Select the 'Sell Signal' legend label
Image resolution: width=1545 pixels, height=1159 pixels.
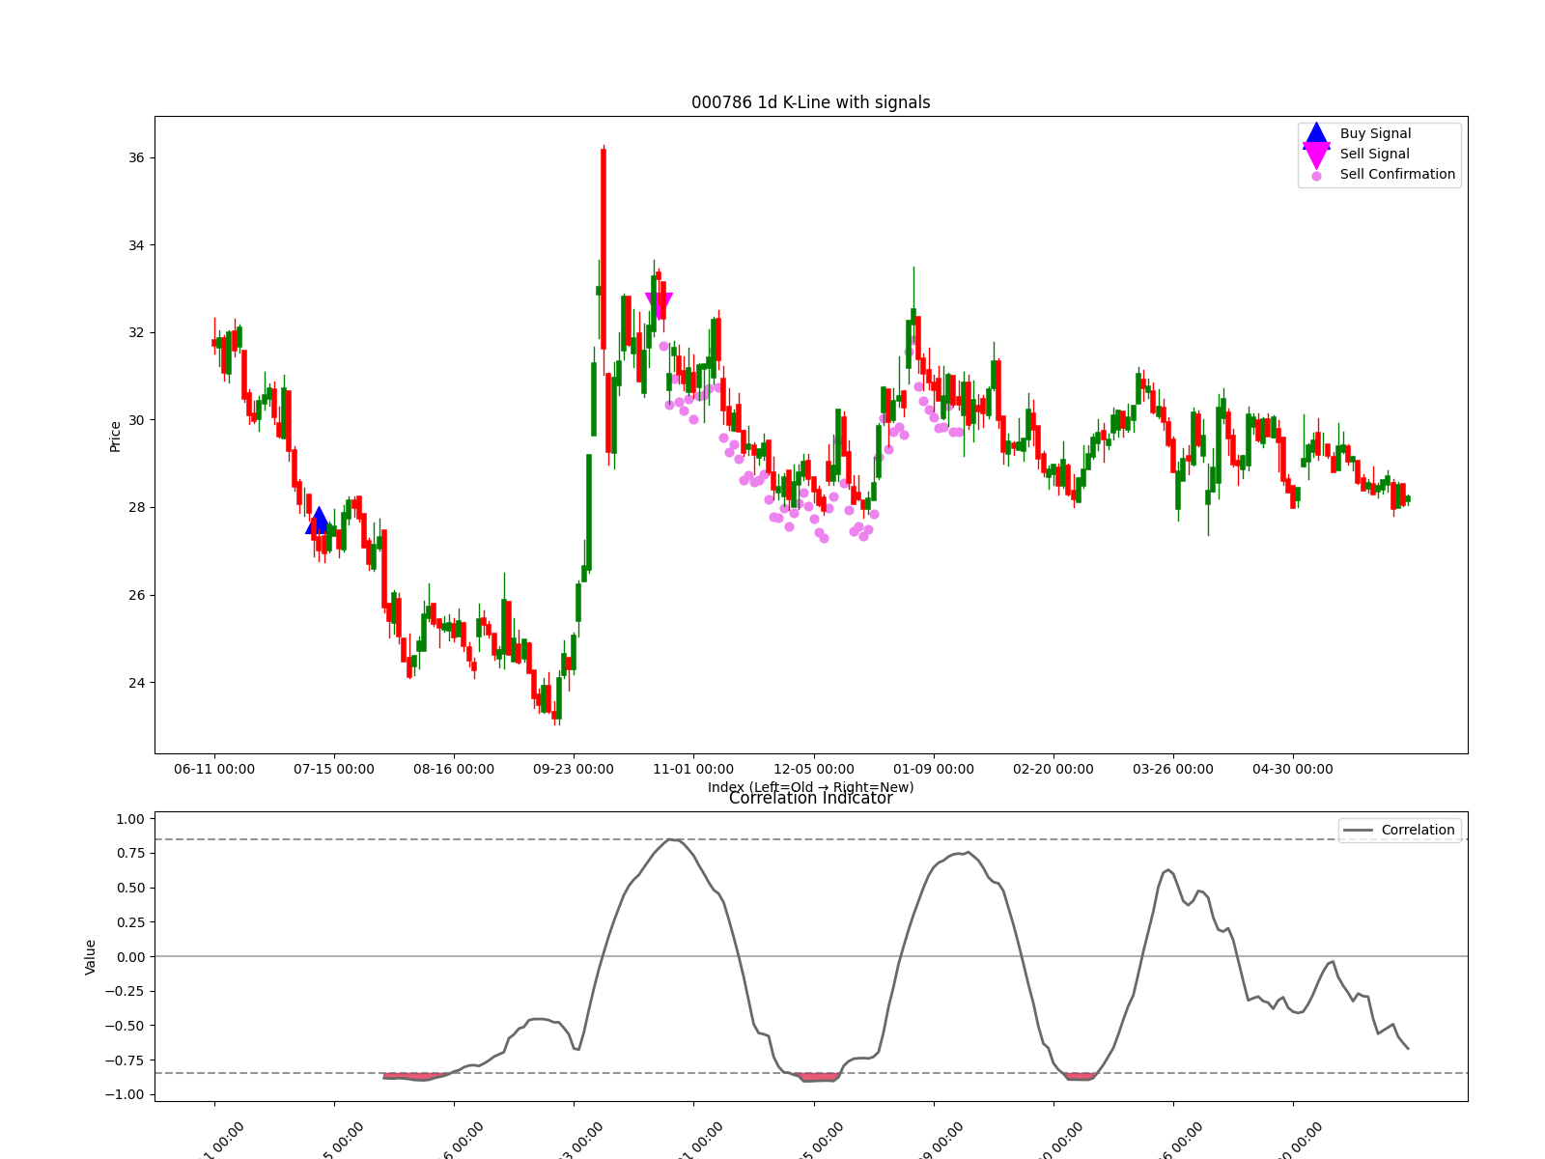point(1374,154)
